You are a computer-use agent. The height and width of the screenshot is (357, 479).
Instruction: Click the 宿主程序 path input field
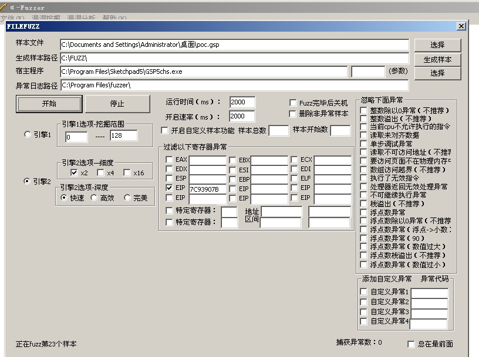pyautogui.click(x=204, y=72)
